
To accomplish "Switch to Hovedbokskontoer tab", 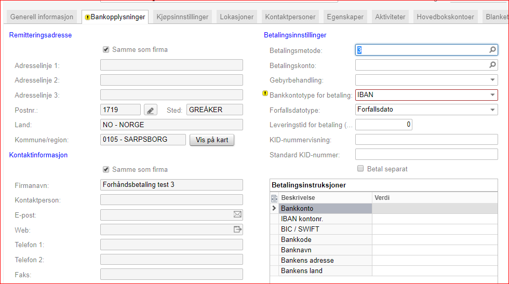I will tap(446, 17).
